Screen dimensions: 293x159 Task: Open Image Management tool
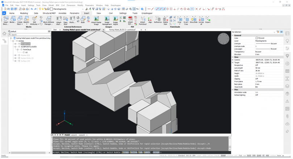tap(107, 20)
